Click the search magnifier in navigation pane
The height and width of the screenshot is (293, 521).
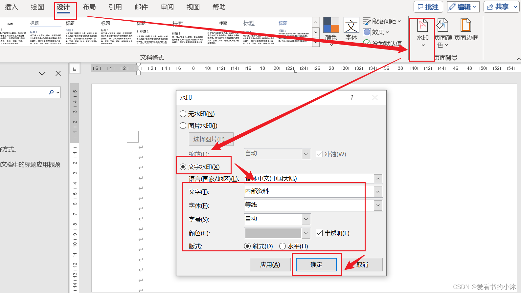pyautogui.click(x=51, y=92)
